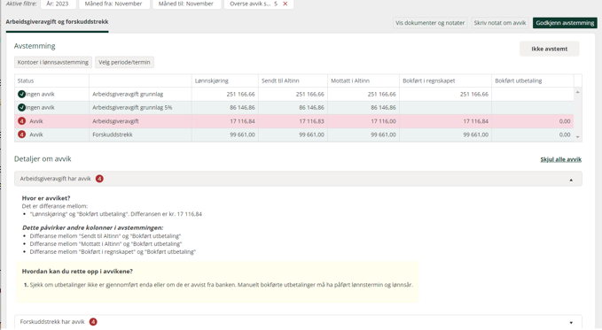
Task: Select the pink 'Arbeidsgiveravgift' row label
Action: point(115,121)
